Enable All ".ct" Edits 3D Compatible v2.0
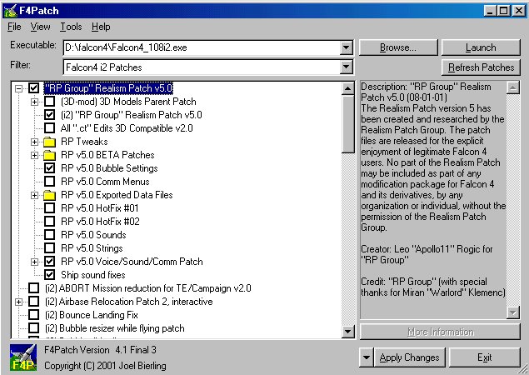529x375 pixels. pos(50,128)
